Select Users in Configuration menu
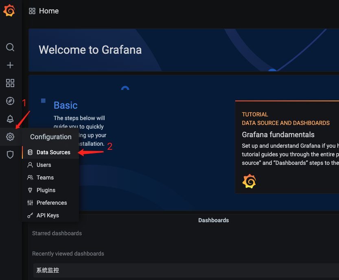 (50, 165)
